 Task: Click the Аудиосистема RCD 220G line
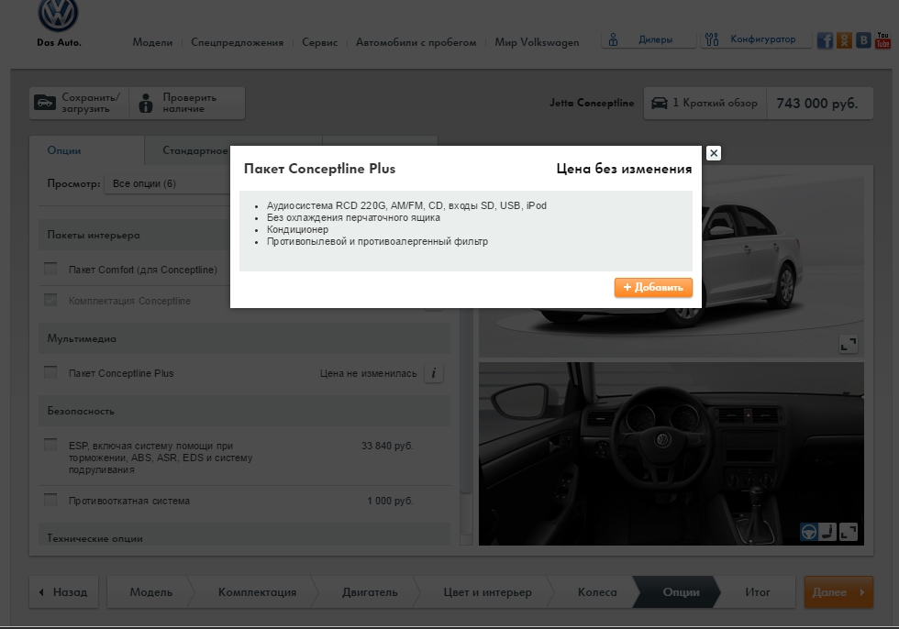[406, 205]
